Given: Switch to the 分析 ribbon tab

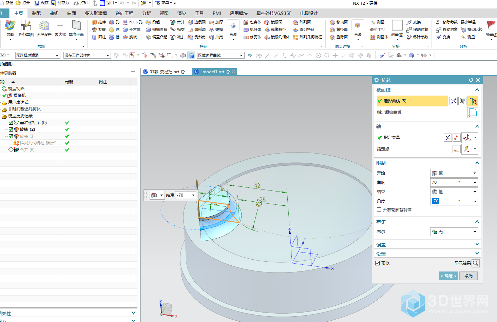Looking at the screenshot, I should pos(147,13).
